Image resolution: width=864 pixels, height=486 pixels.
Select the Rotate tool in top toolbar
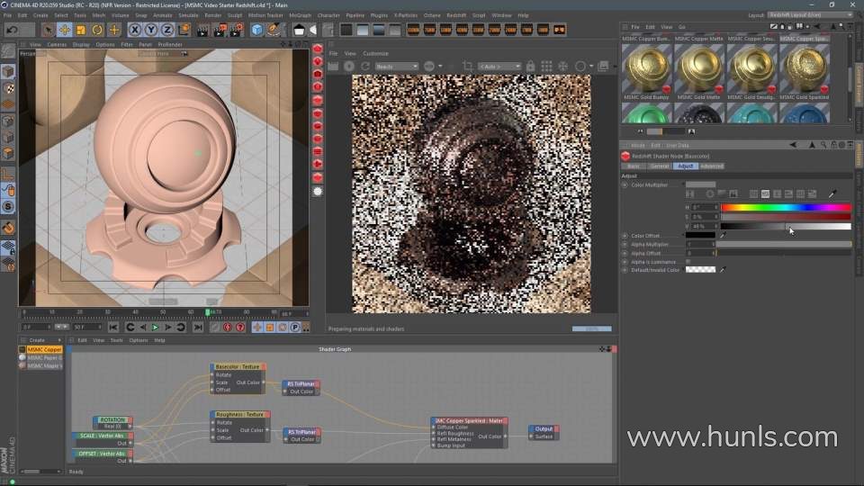click(x=97, y=30)
